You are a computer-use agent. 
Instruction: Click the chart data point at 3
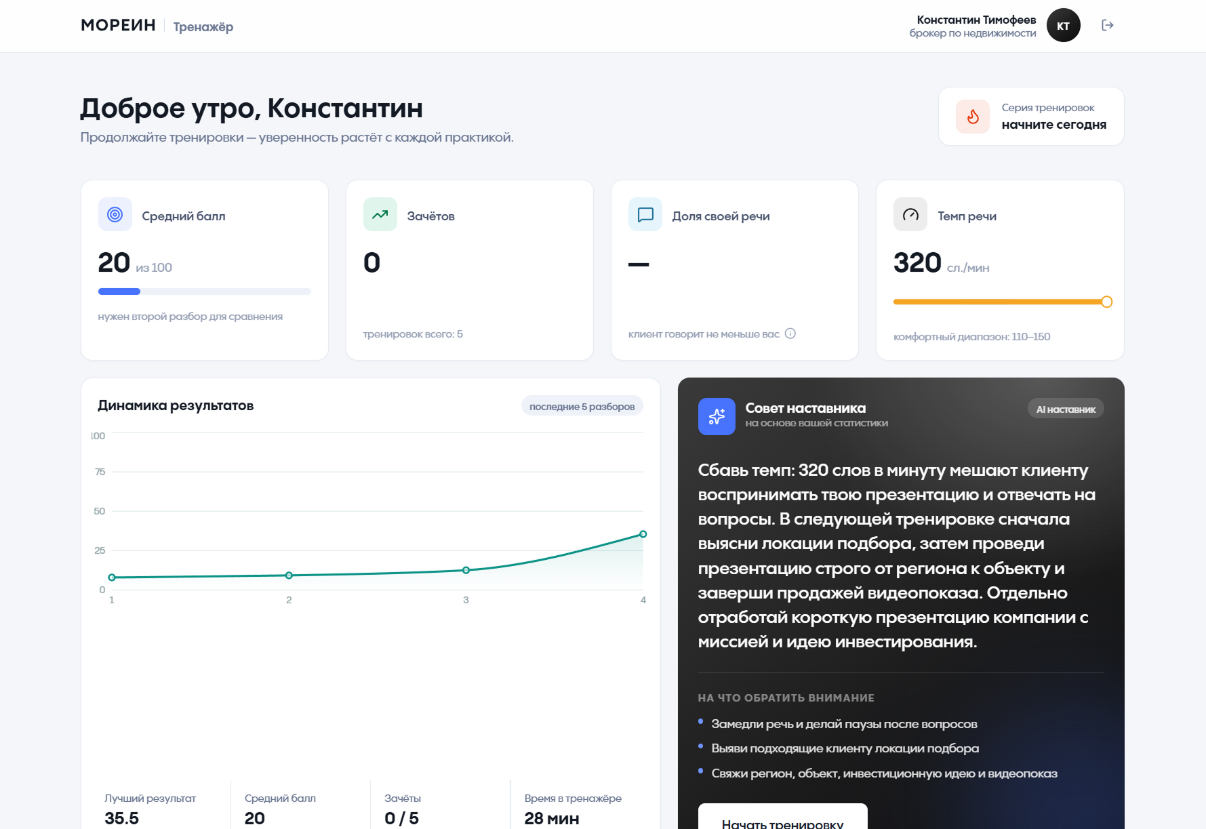point(466,570)
